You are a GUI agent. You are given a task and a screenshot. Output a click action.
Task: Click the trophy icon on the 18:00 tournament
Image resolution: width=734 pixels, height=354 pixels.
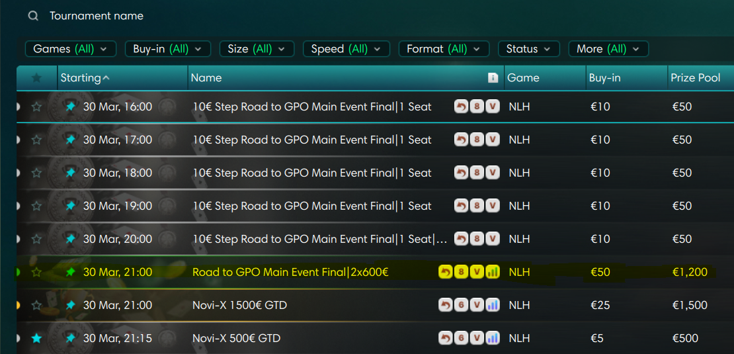click(71, 173)
